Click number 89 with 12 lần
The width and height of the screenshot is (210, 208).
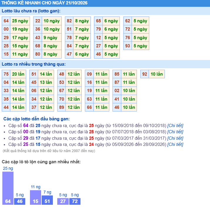pyautogui.click(x=62, y=107)
